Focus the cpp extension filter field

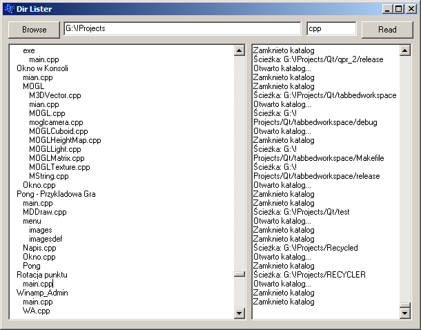[x=331, y=28]
